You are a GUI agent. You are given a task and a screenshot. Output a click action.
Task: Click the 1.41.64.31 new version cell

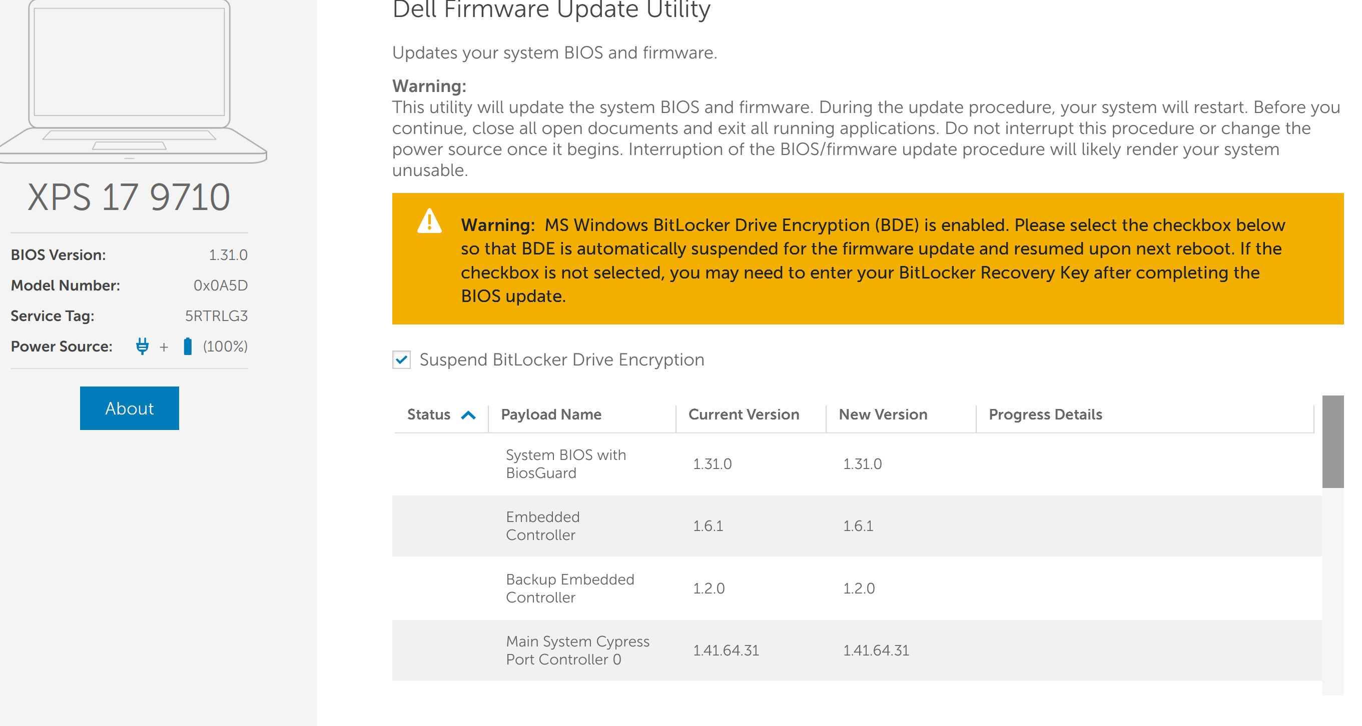[876, 650]
